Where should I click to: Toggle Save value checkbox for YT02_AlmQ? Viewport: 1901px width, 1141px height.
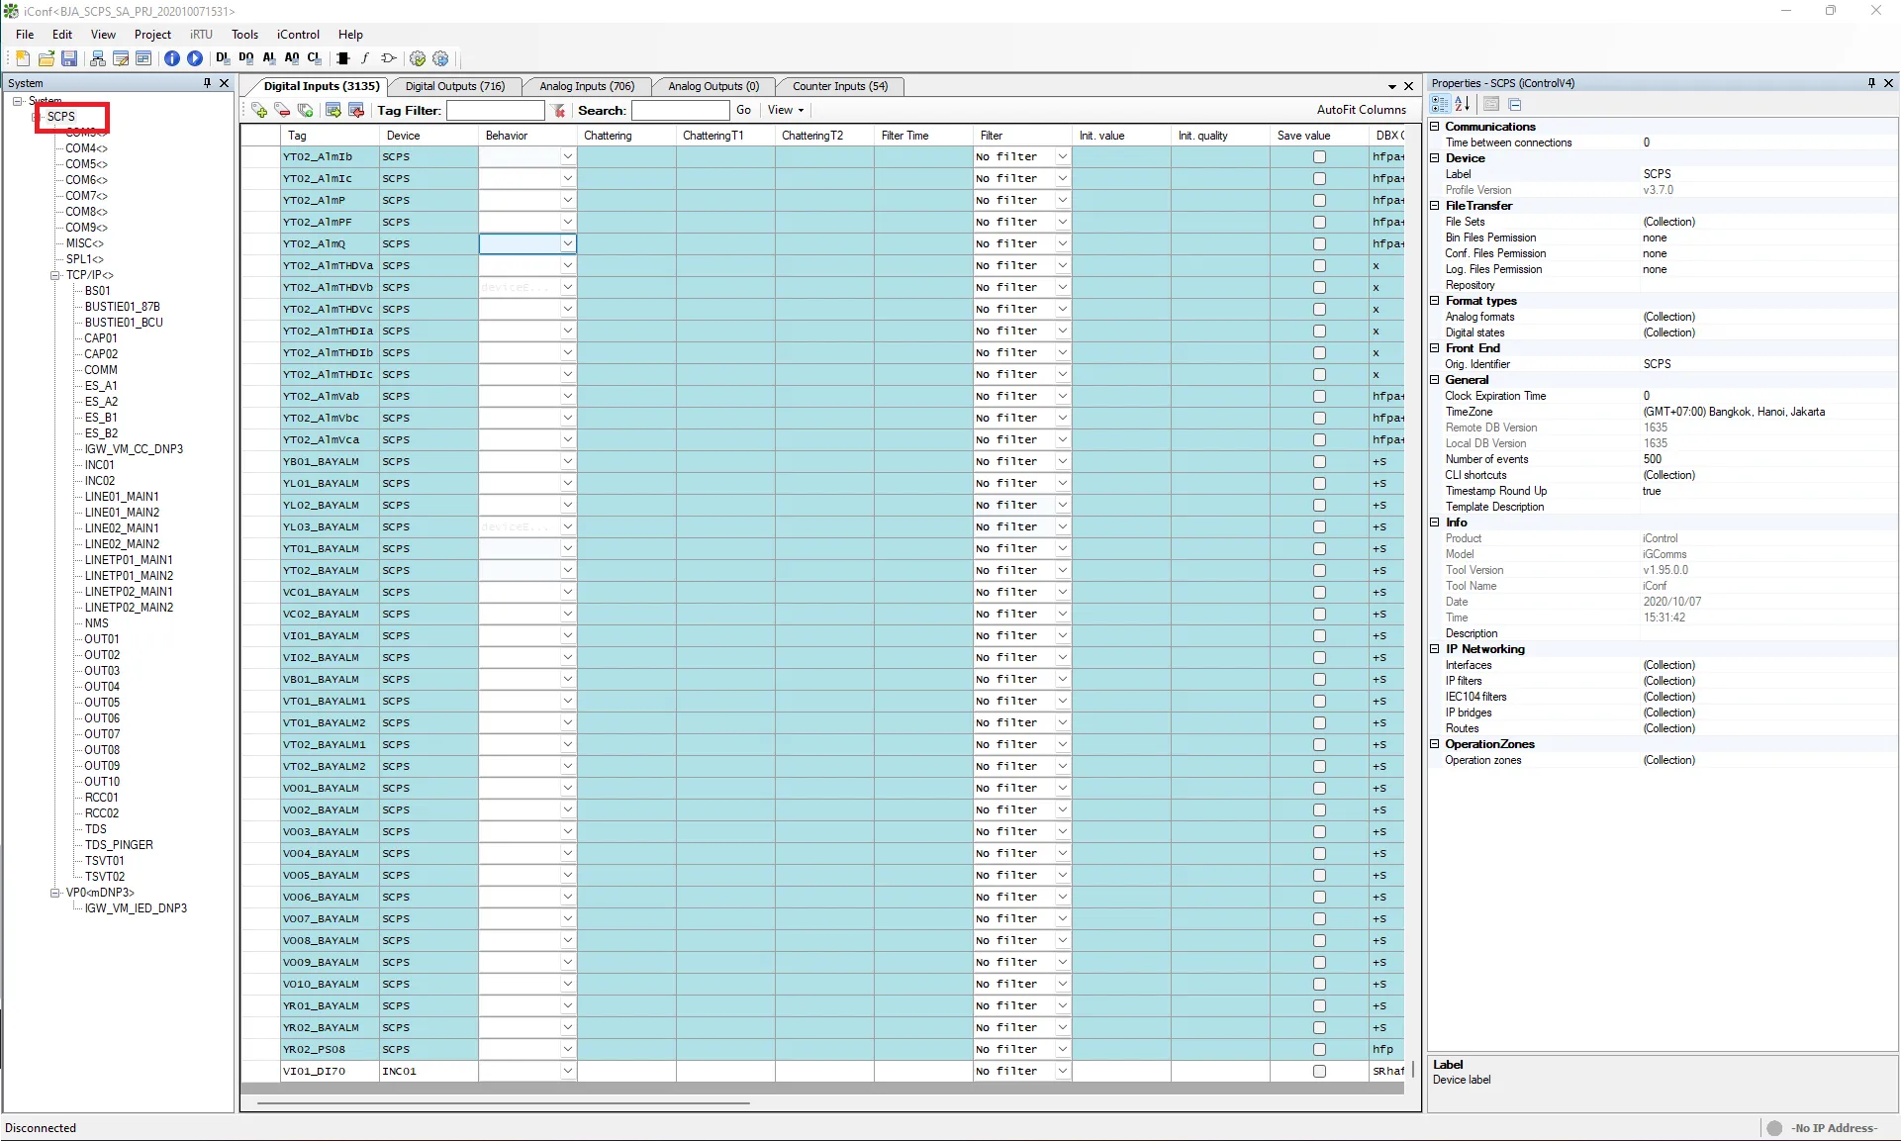pyautogui.click(x=1319, y=243)
